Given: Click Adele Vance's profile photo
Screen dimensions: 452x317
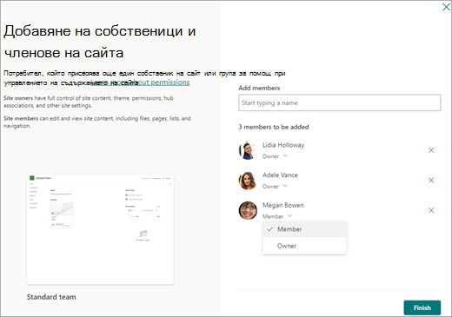Looking at the screenshot, I should click(248, 181).
